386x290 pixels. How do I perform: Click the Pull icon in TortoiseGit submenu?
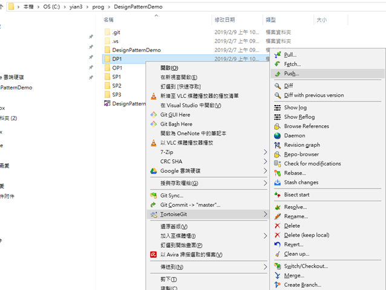click(x=278, y=54)
